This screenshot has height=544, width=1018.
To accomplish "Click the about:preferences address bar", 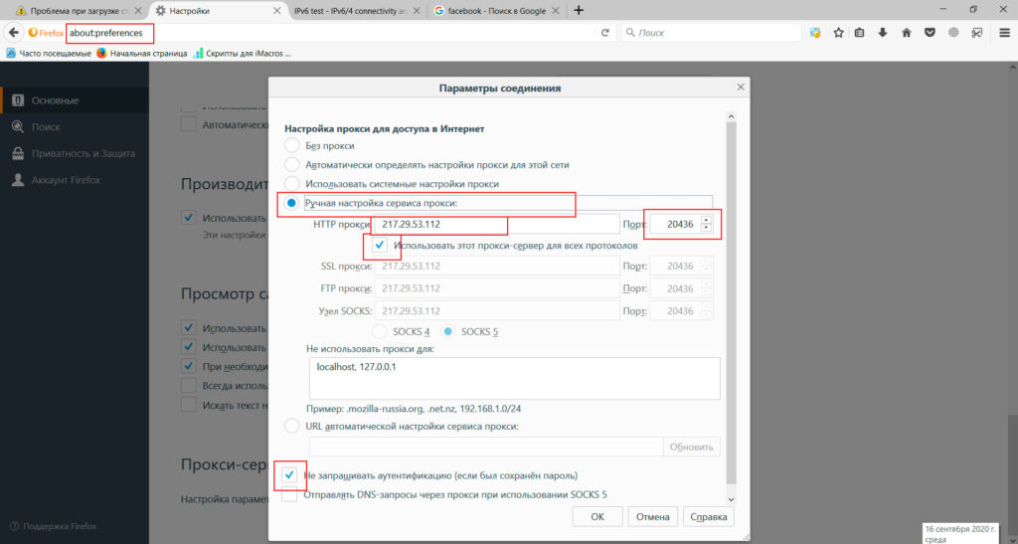I will (x=331, y=33).
